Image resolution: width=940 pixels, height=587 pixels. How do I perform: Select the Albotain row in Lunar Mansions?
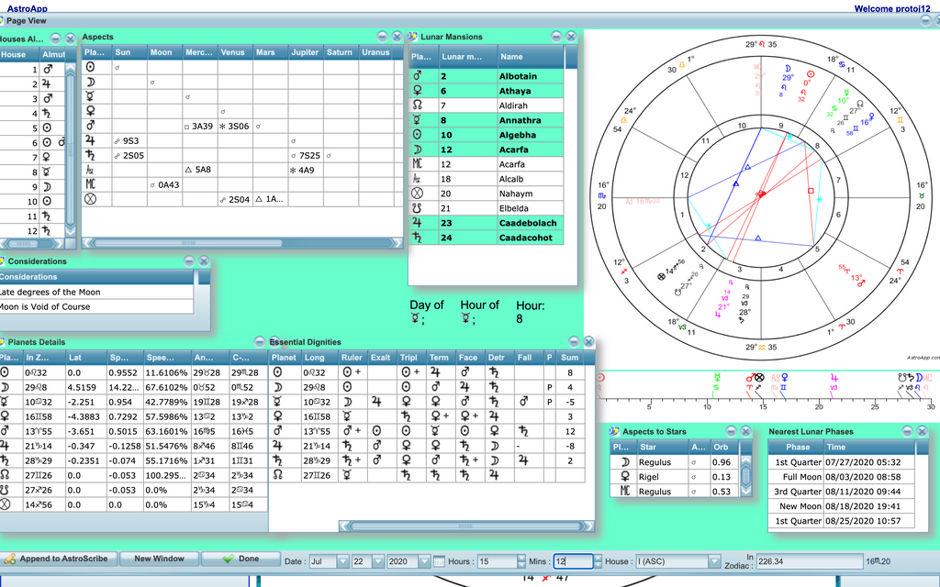point(487,76)
